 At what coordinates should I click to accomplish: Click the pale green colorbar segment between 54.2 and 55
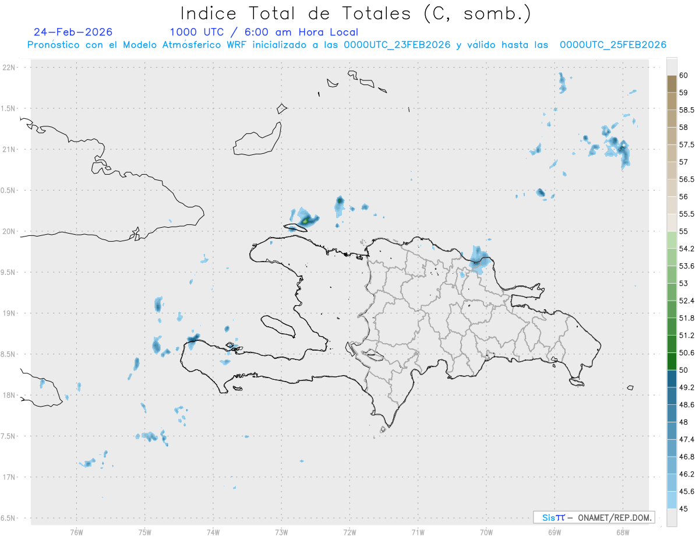coord(672,240)
